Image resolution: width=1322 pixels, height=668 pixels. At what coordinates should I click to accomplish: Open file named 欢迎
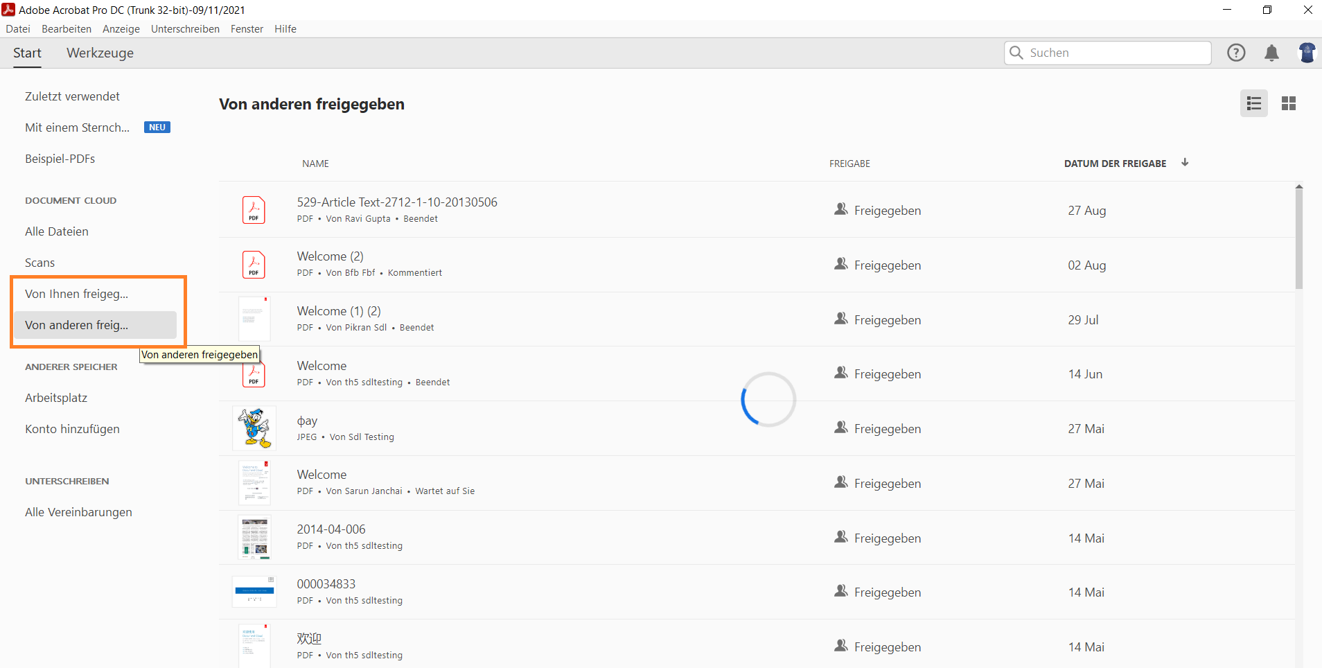click(309, 638)
